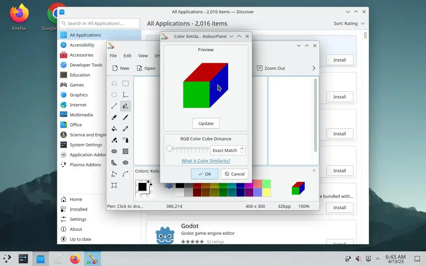
Task: Open the Edit menu in KolourPaint
Action: (x=127, y=56)
